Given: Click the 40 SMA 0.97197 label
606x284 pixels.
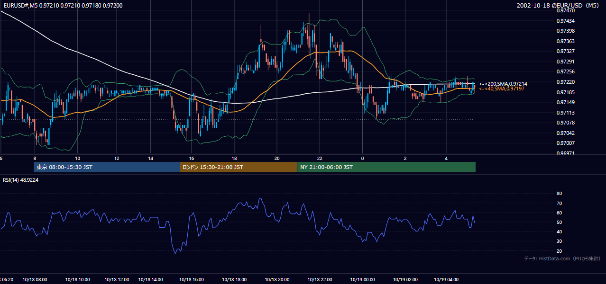Looking at the screenshot, I should tap(502, 89).
